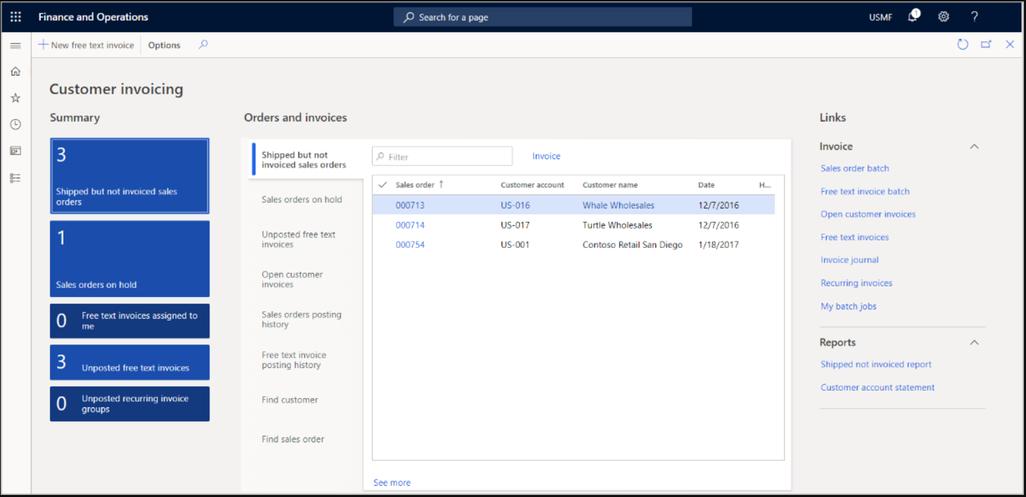This screenshot has width=1026, height=497.
Task: Open Workspaces icon in sidebar
Action: 15,151
